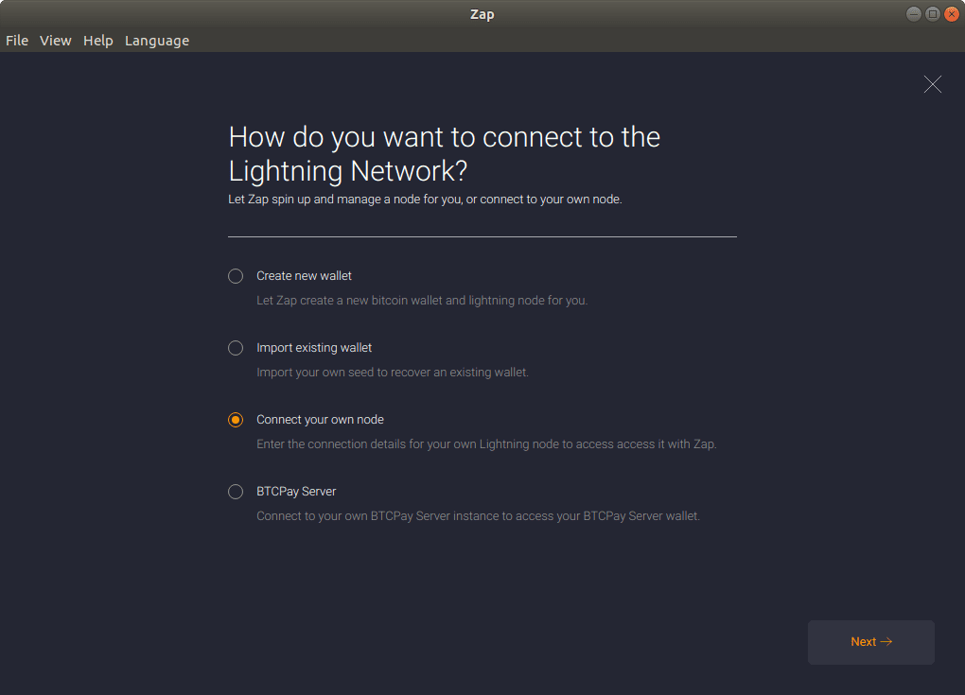Select the "BTCPay Server" option
965x695 pixels.
click(235, 491)
